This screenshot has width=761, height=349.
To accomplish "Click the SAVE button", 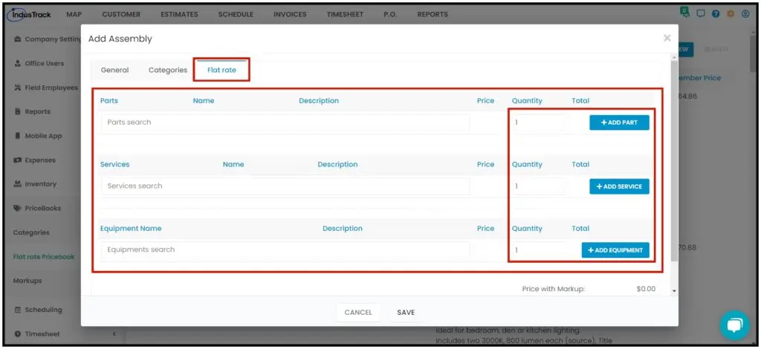I will click(406, 313).
